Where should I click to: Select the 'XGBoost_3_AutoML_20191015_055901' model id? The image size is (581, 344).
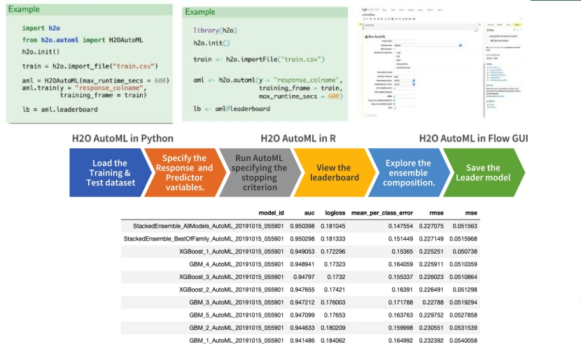pyautogui.click(x=232, y=277)
